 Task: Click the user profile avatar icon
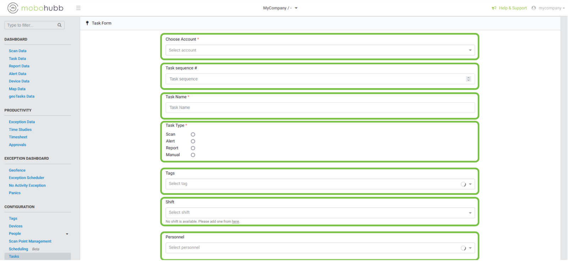tap(534, 8)
